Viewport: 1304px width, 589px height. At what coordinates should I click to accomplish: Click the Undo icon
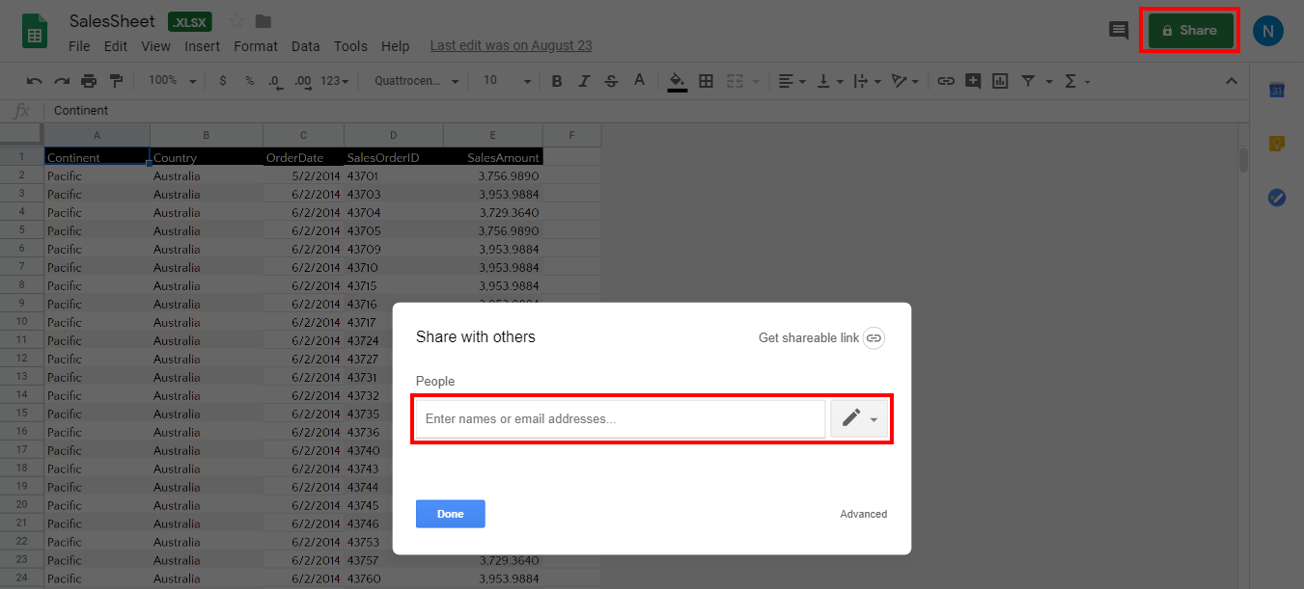(x=35, y=80)
